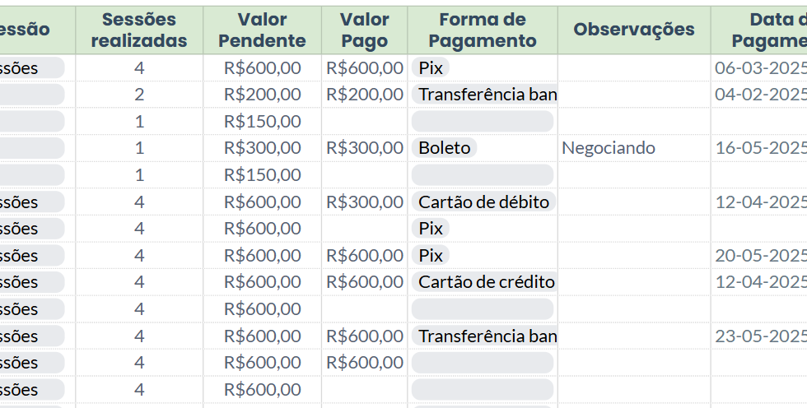807x408 pixels.
Task: Open the Boleto payment method dropdown
Action: click(445, 148)
